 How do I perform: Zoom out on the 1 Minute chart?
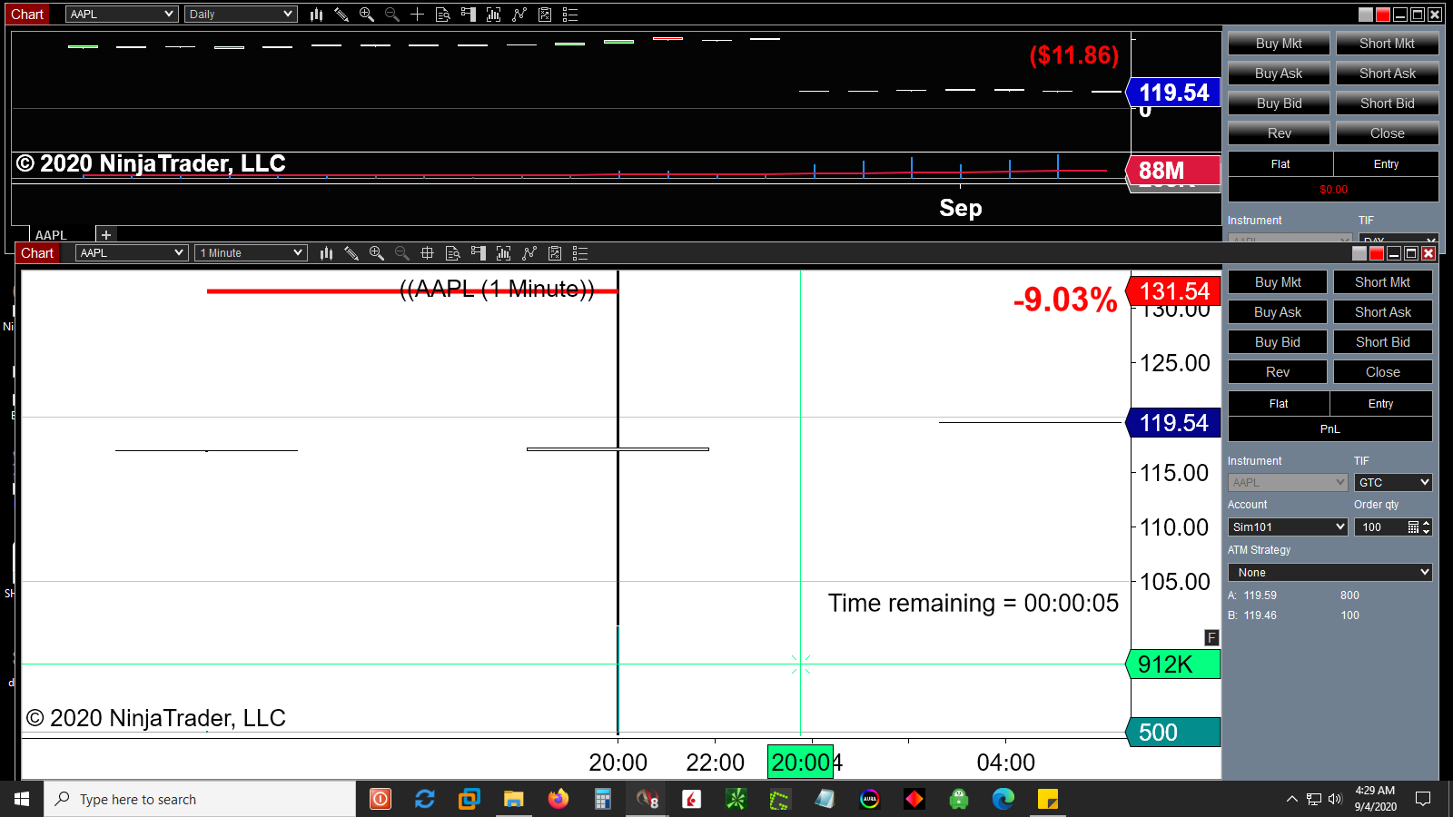pyautogui.click(x=402, y=253)
